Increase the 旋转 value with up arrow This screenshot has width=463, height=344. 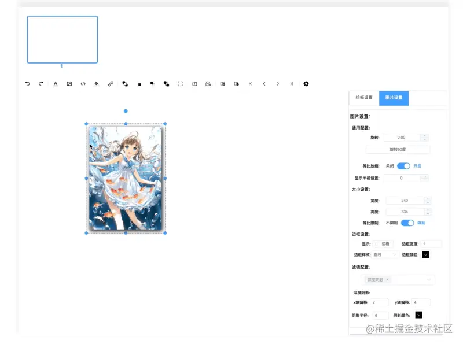(x=425, y=136)
